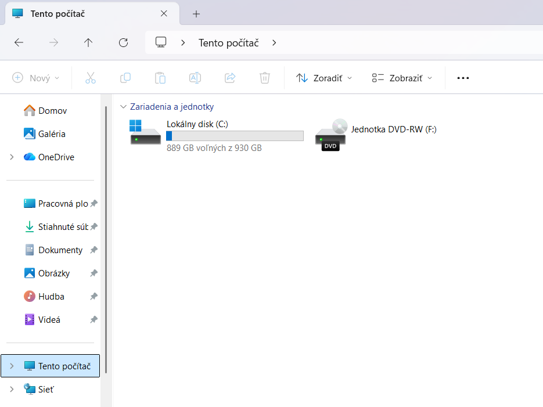Refresh the current folder view
Viewport: 543px width, 407px height.
123,42
